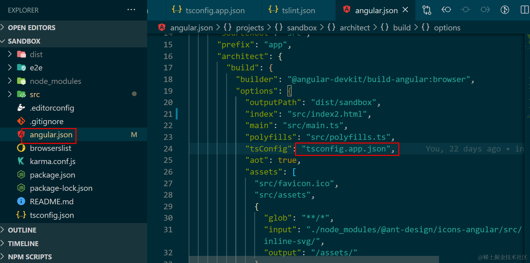Expand the OUTLINE panel

coord(73,230)
